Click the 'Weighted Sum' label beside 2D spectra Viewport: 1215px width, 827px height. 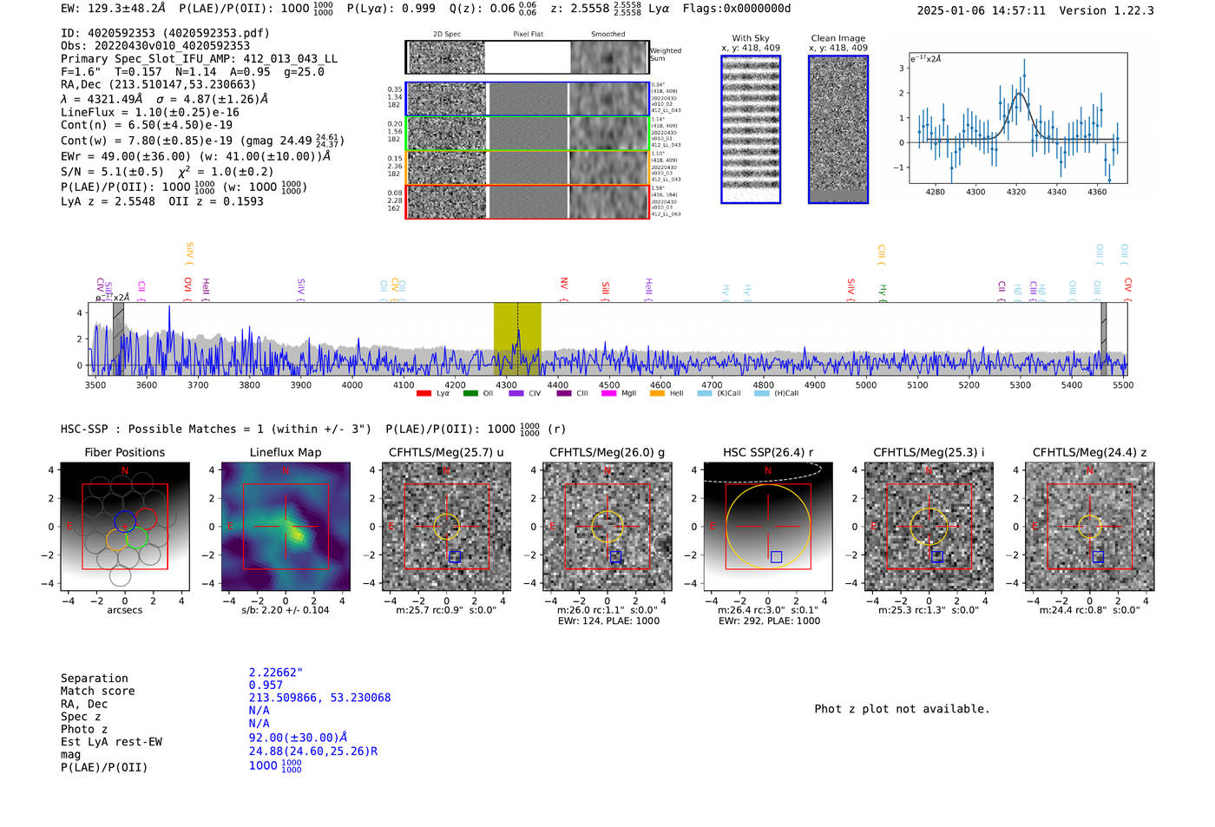coord(666,55)
